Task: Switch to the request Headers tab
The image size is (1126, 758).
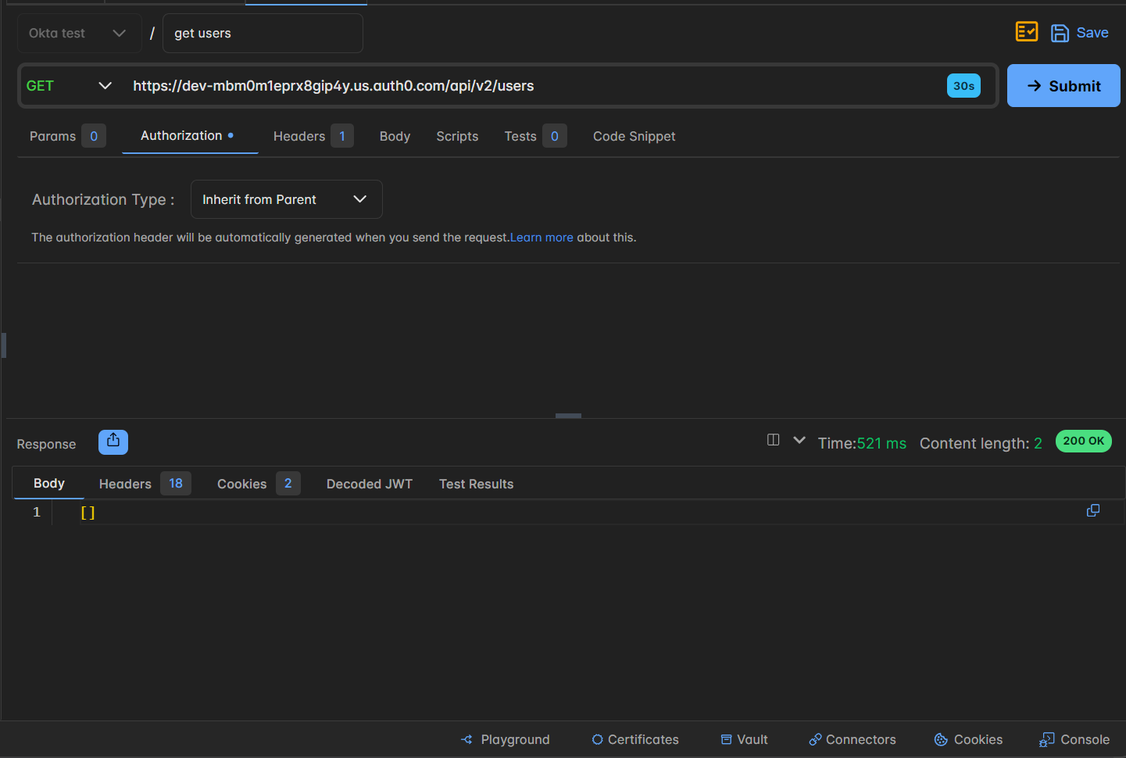Action: pos(299,136)
